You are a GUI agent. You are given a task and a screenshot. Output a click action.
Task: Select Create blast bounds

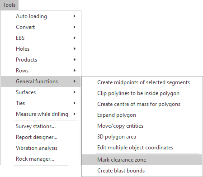coord(142,171)
